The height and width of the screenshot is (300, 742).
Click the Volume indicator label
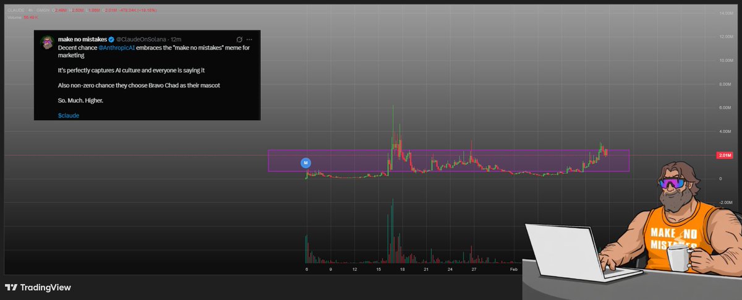point(14,17)
